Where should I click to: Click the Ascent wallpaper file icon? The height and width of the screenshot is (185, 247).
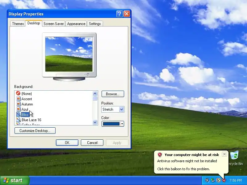click(x=19, y=99)
